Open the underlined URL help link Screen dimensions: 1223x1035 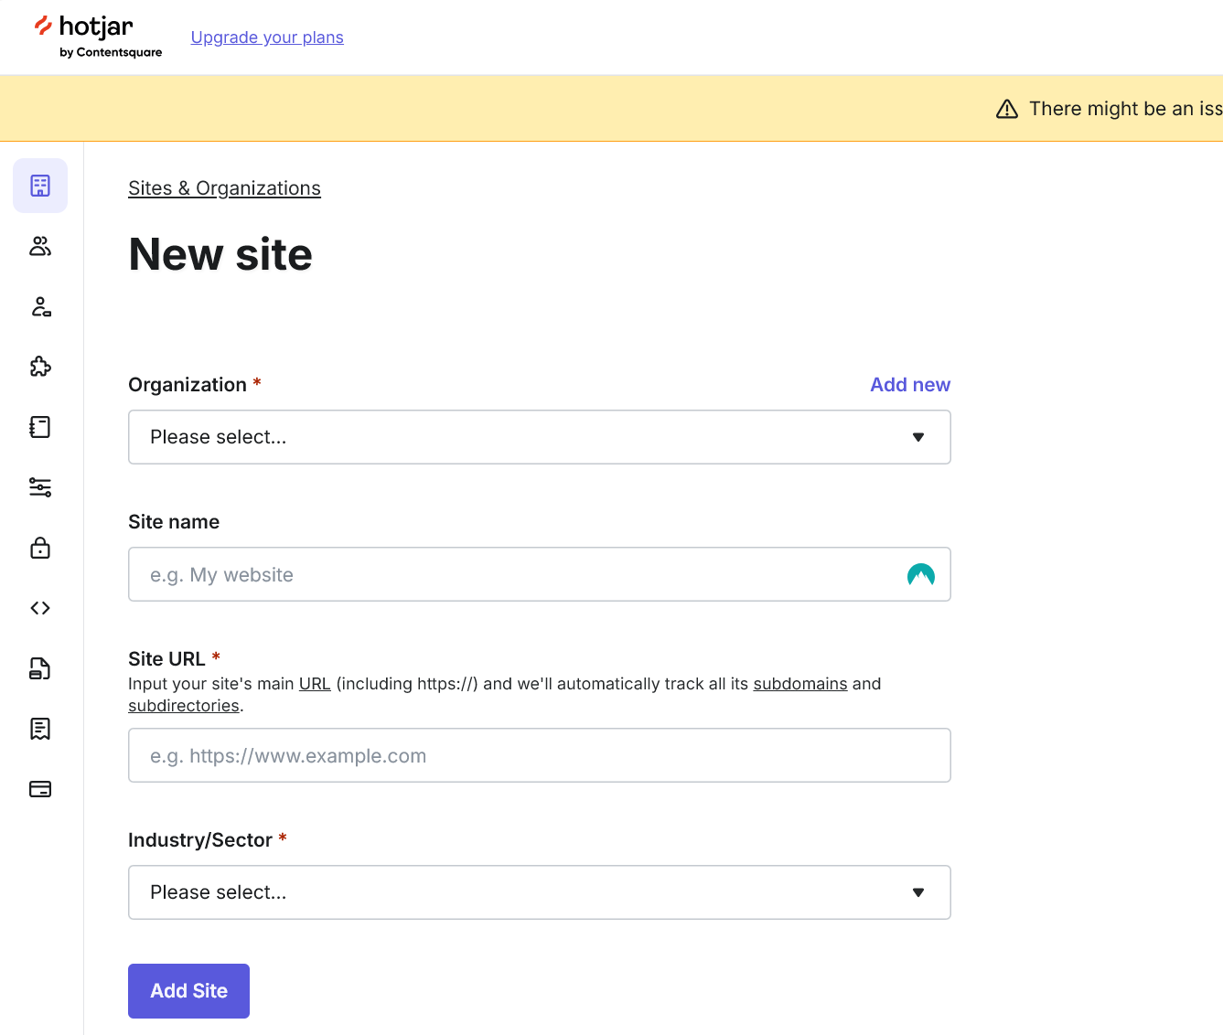[315, 684]
